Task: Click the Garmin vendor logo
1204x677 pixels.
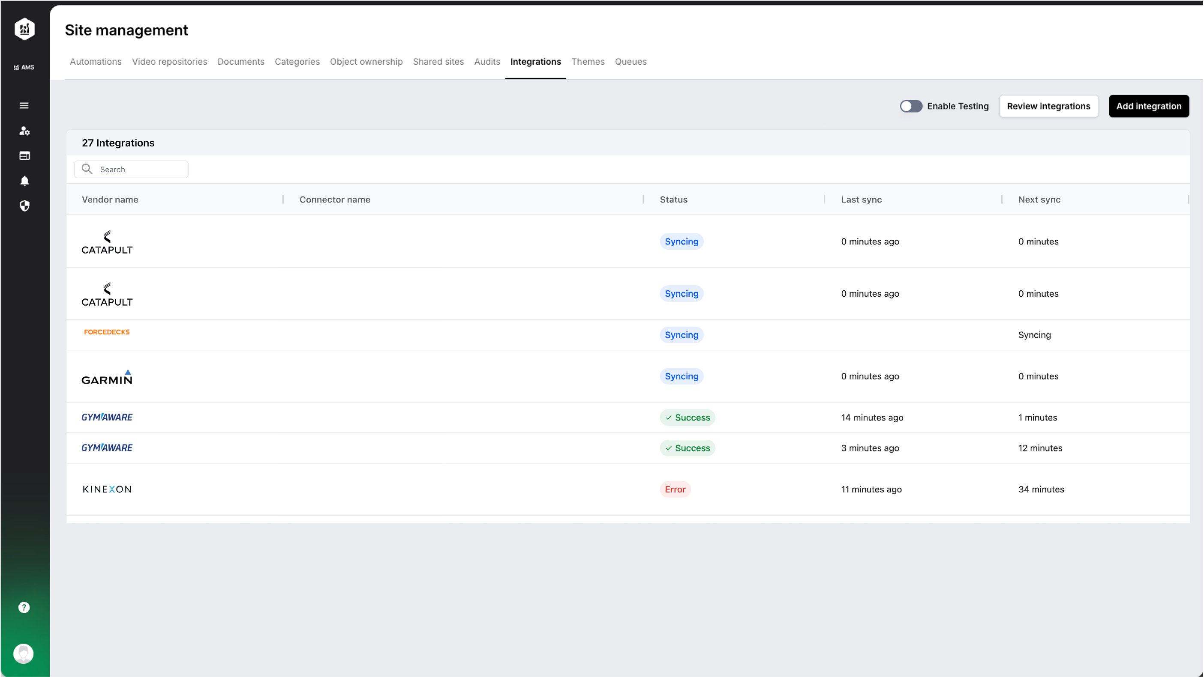Action: coord(107,377)
